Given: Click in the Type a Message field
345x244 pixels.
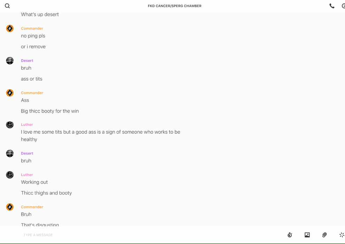Looking at the screenshot, I should click(x=152, y=235).
